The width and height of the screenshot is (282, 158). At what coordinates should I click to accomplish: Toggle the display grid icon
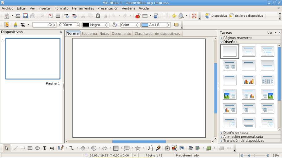click(x=165, y=16)
